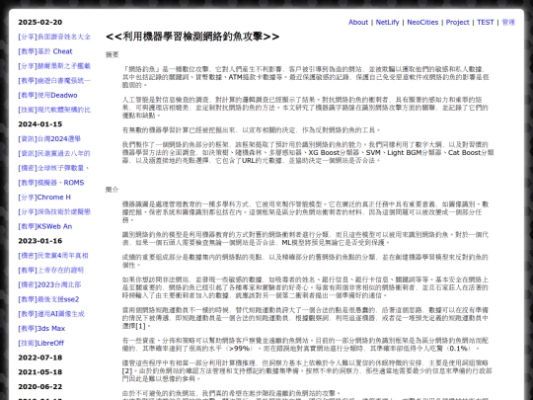Click the 2024-01-15 date heading
The width and height of the screenshot is (533, 400).
click(x=40, y=124)
